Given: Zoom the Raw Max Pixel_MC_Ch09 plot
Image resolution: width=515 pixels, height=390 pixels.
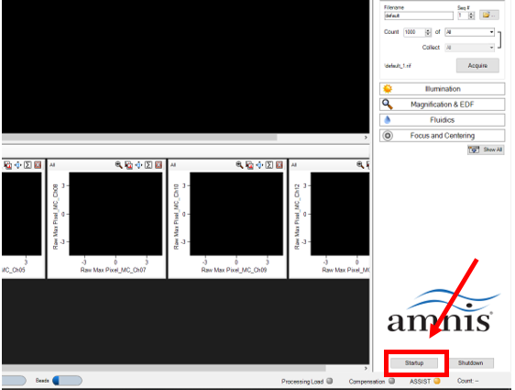Looking at the screenshot, I should [x=239, y=165].
